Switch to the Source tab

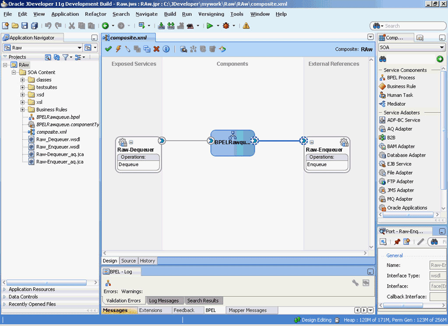128,261
